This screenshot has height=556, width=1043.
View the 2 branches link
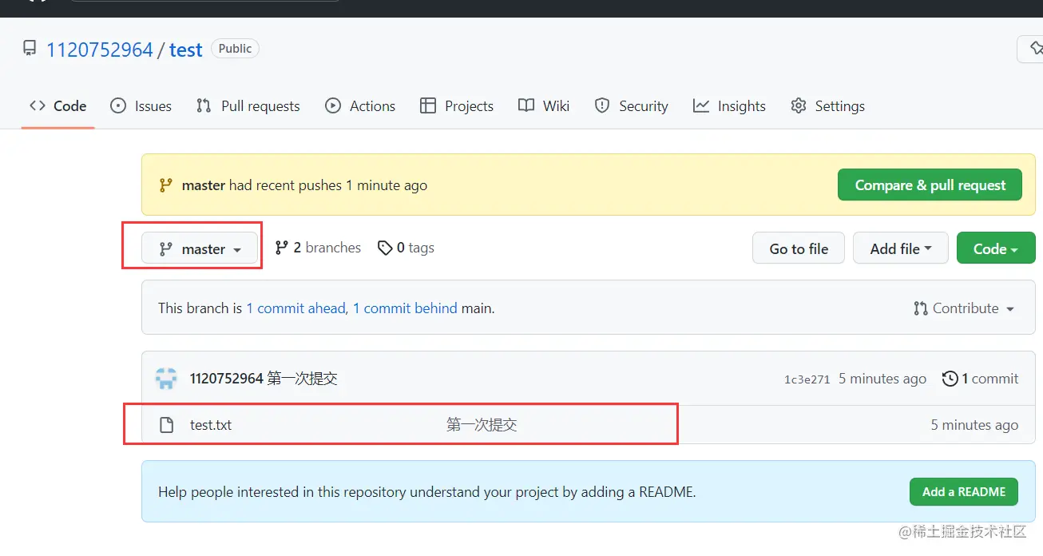click(x=318, y=248)
